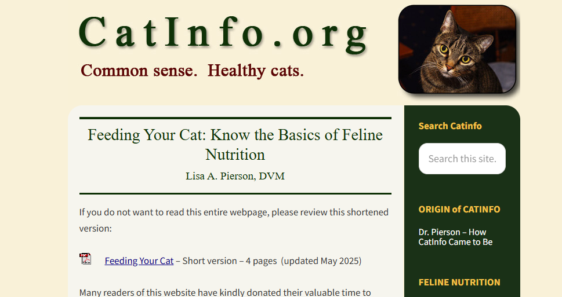Click the "Feeding Your Cat: Know the Basics" heading
The width and height of the screenshot is (562, 297).
tap(235, 145)
